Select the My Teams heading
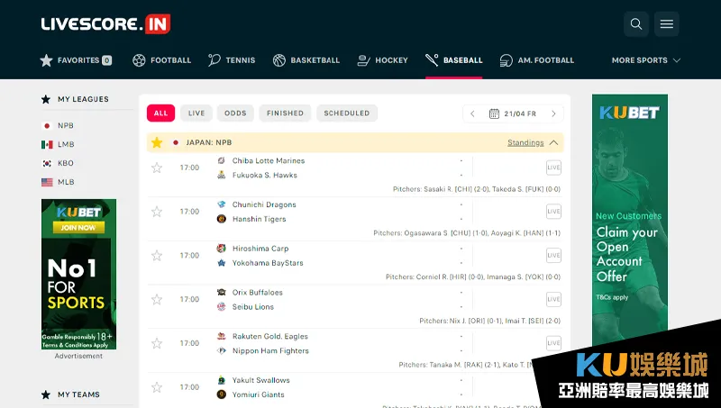Screen dimensions: 721x408 pyautogui.click(x=78, y=394)
